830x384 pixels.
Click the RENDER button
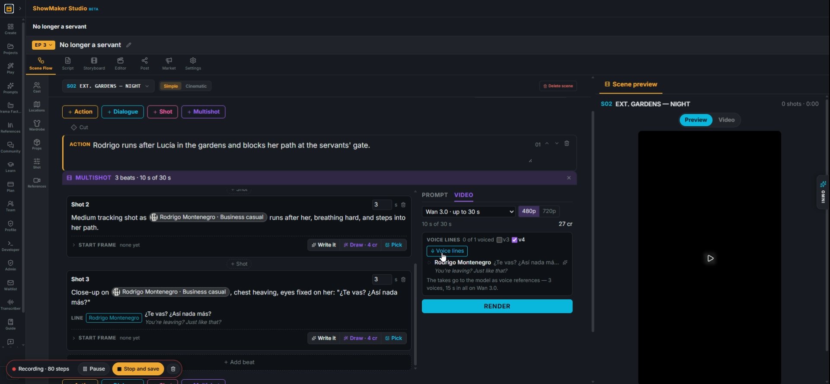pyautogui.click(x=497, y=306)
